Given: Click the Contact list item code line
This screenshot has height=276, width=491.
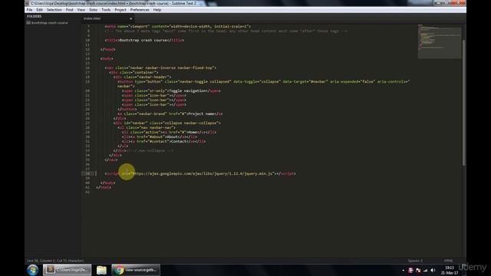Looking at the screenshot, I should tap(163, 141).
